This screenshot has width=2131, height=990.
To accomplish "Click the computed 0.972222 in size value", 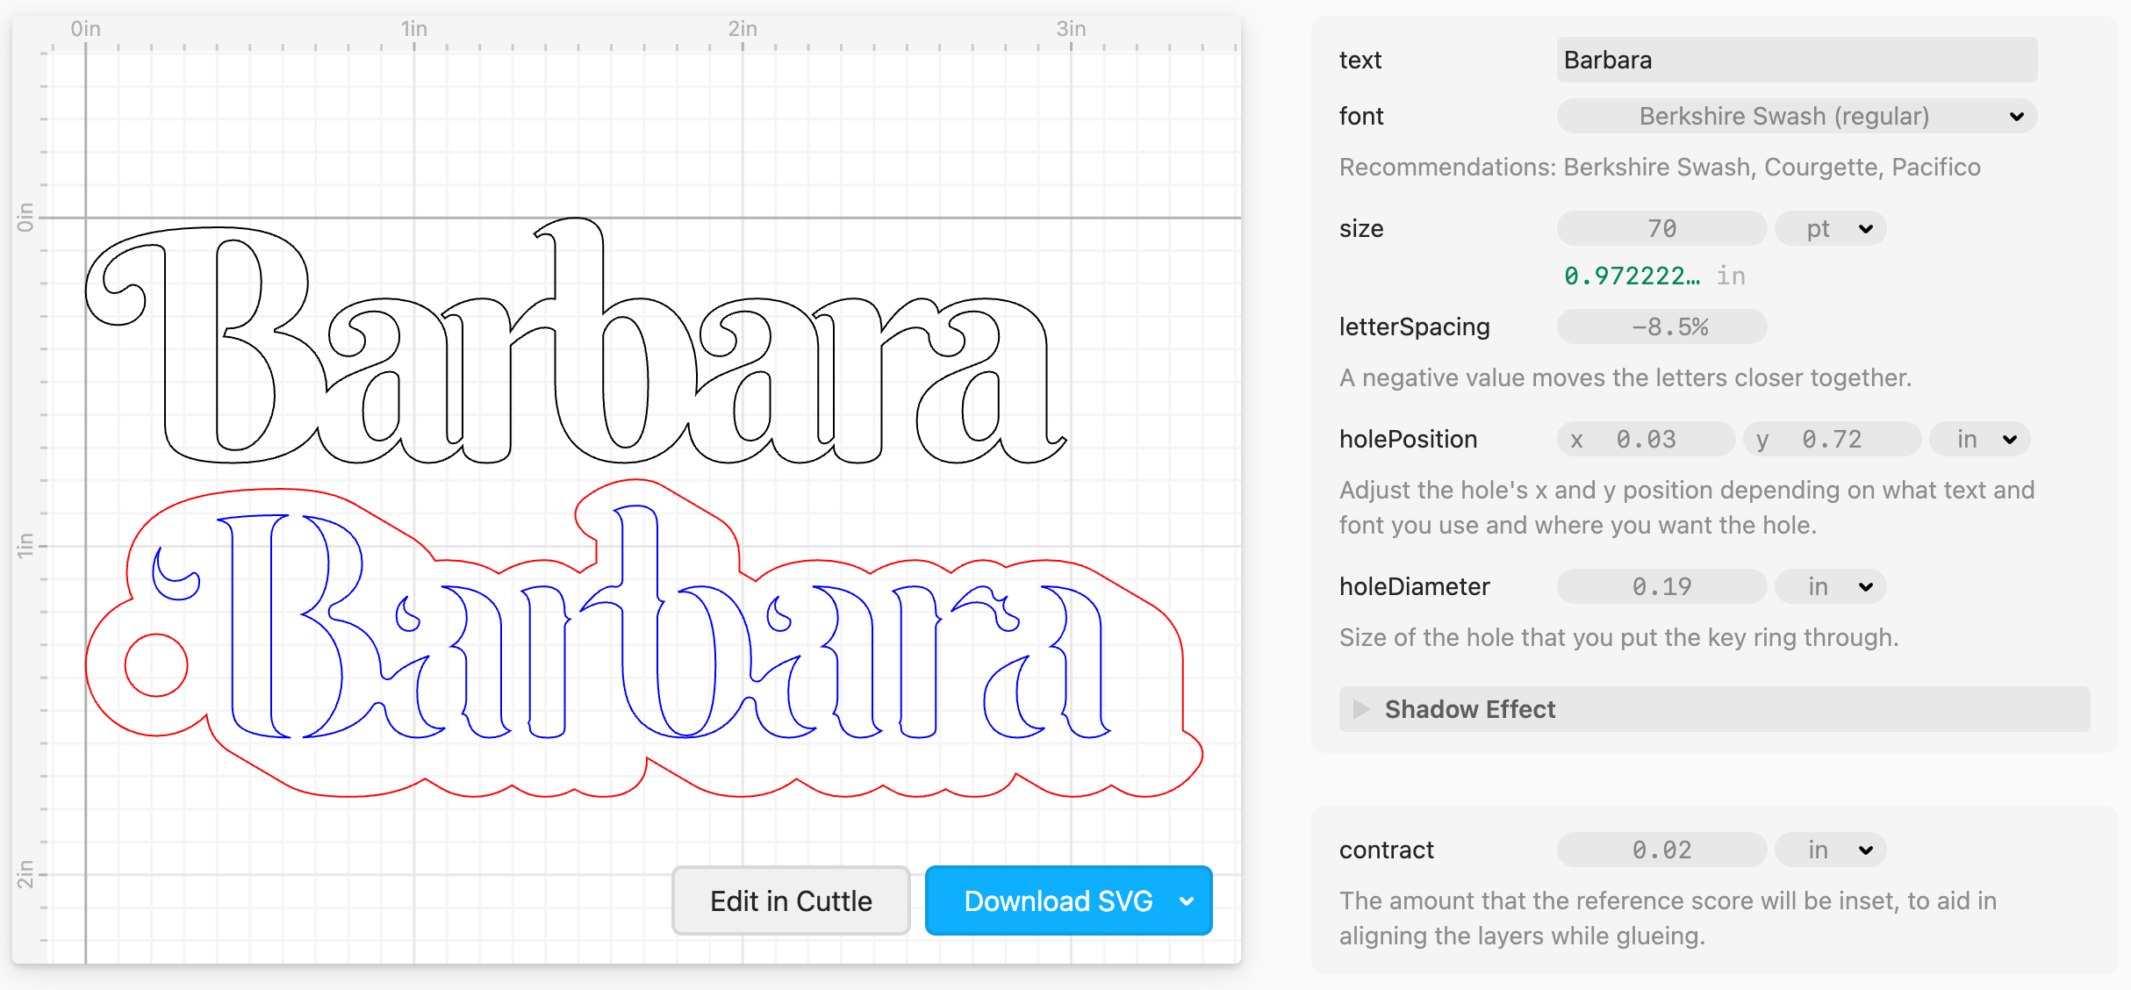I will tap(1632, 276).
